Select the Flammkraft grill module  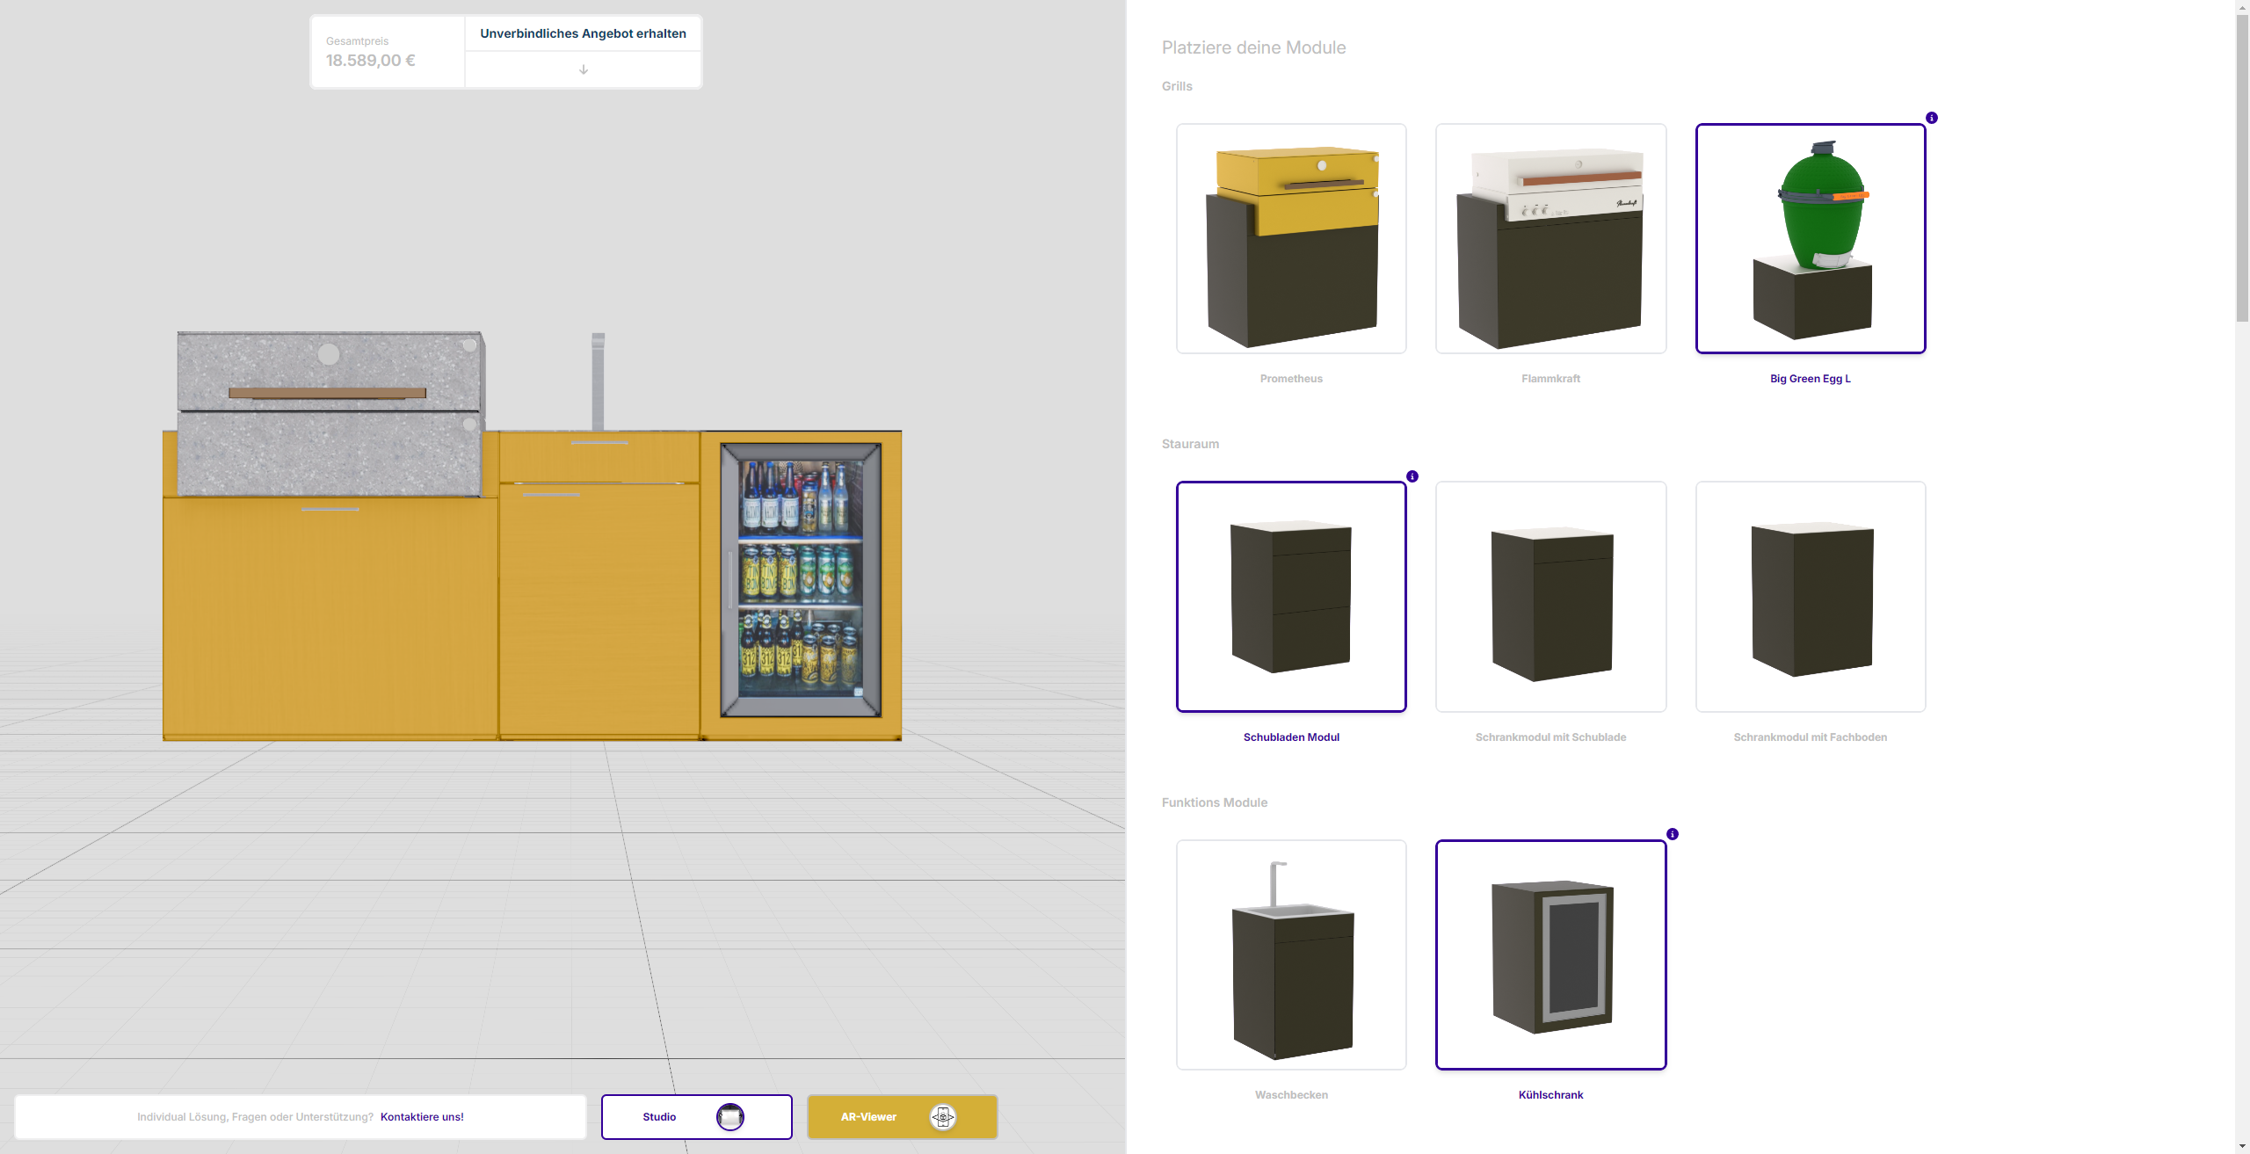(1550, 238)
